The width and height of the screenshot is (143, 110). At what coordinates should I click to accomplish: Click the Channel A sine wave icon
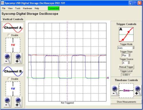(x=13, y=28)
